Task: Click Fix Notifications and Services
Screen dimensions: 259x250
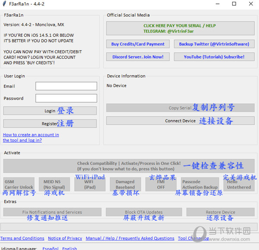Action: click(52, 212)
